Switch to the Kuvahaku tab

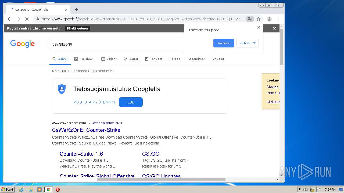(84, 59)
